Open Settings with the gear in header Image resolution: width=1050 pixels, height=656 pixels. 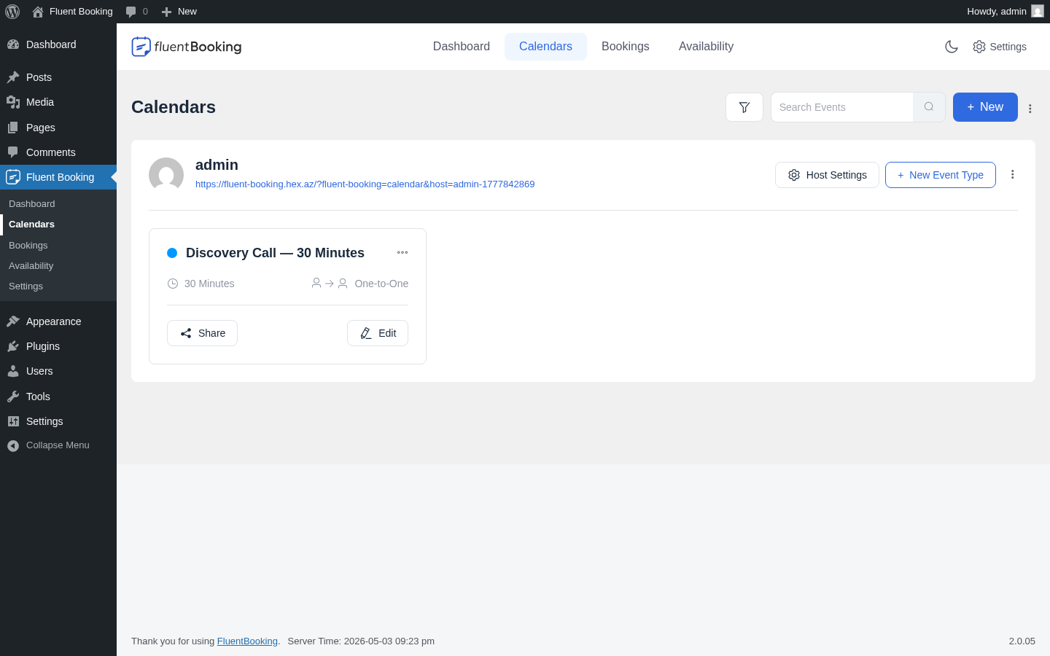pos(1000,47)
